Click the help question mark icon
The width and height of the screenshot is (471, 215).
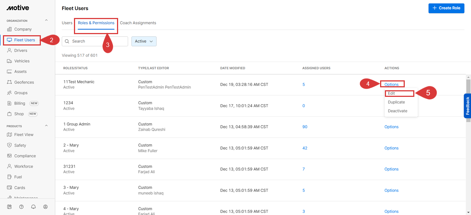[21, 207]
